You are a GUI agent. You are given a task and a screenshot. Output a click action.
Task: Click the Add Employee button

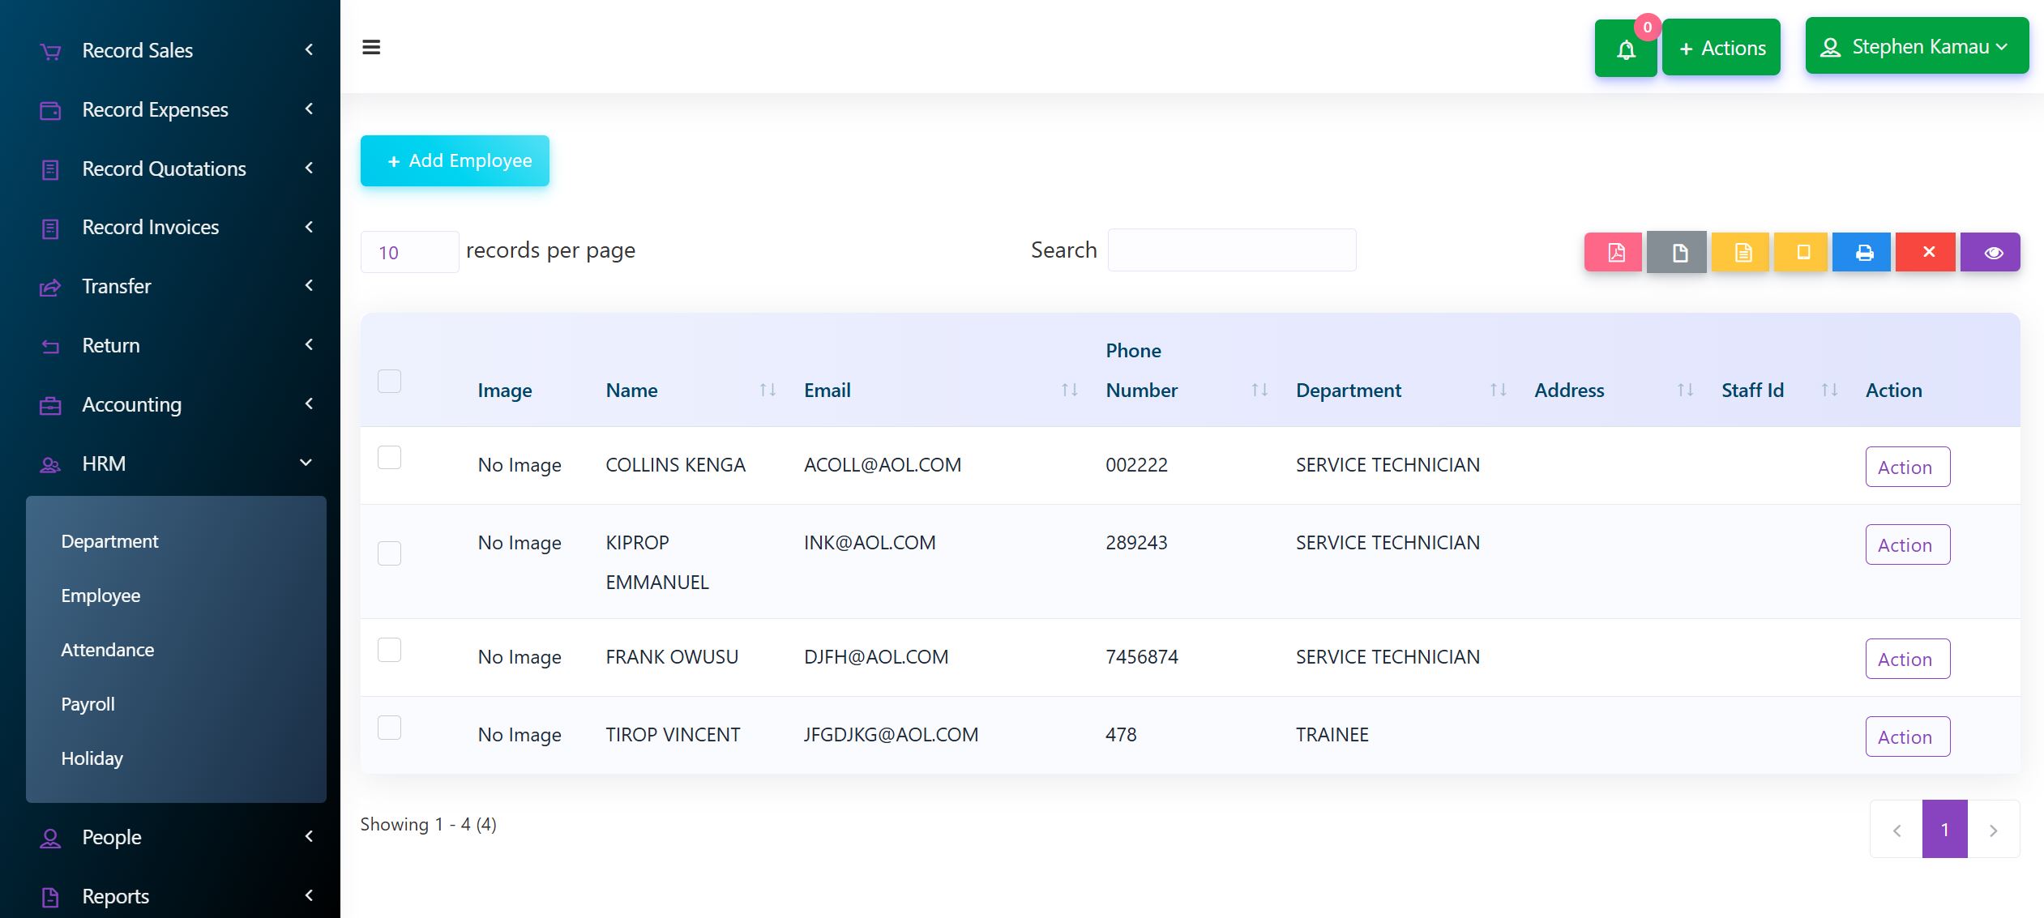click(455, 160)
